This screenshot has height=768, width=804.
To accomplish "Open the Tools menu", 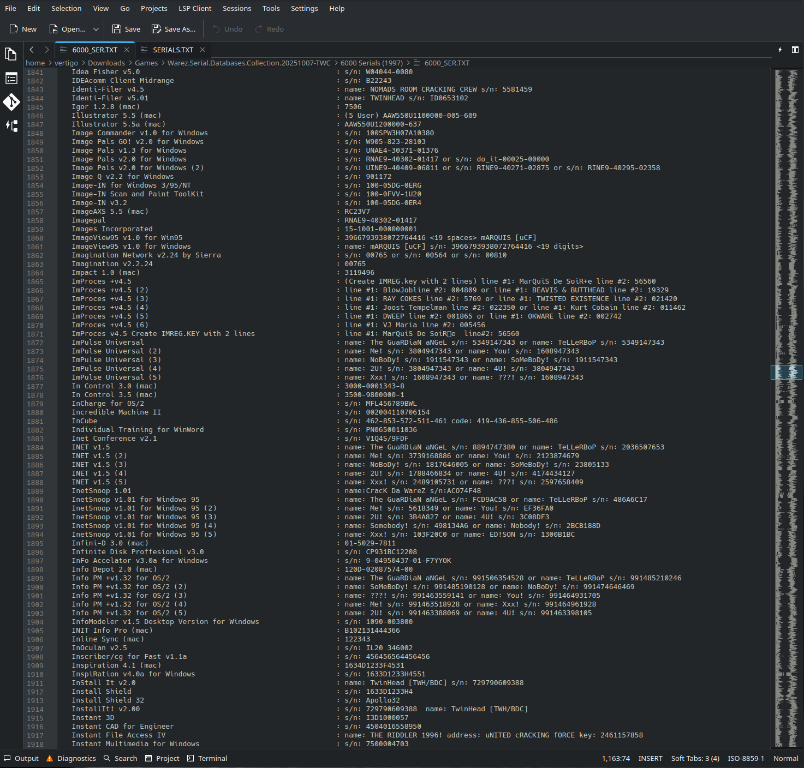I will (271, 8).
